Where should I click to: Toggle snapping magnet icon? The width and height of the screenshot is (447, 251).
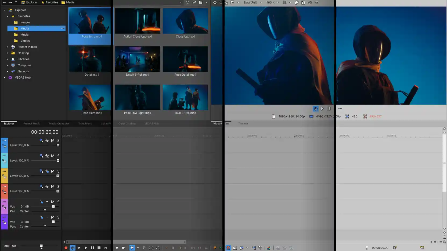coord(228,248)
